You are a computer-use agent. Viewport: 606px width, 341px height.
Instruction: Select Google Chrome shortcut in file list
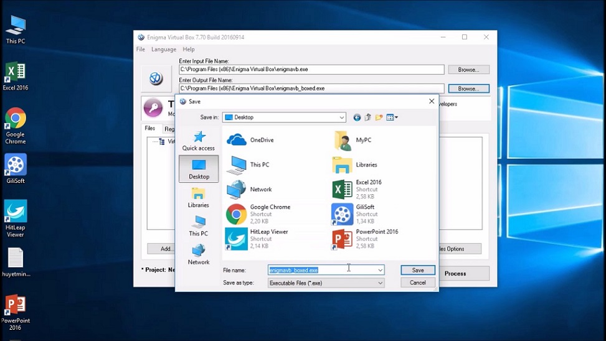(258, 214)
